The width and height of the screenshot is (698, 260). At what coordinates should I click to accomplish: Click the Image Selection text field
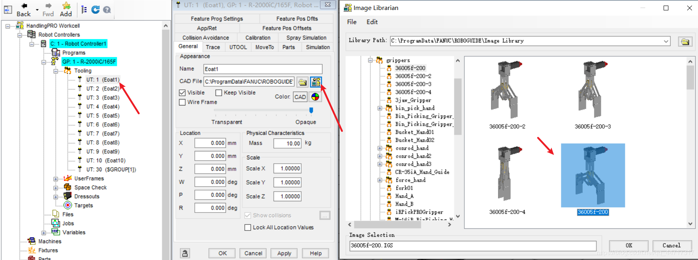pos(473,246)
